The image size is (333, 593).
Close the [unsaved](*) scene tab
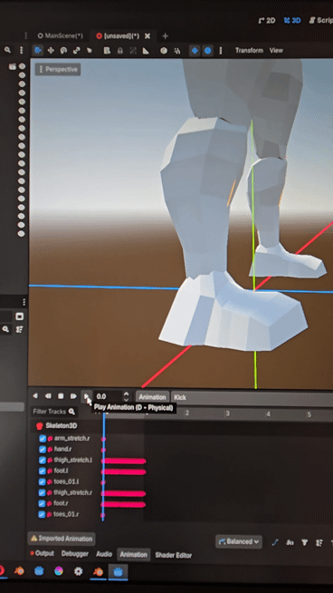(x=147, y=36)
